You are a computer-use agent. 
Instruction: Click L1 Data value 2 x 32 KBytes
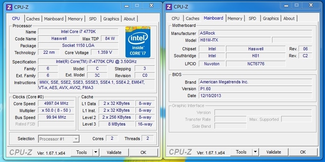point(117,103)
